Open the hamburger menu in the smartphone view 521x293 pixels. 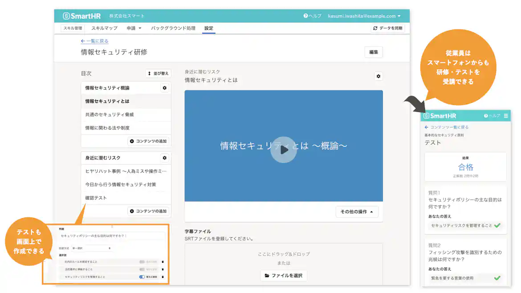pos(507,115)
